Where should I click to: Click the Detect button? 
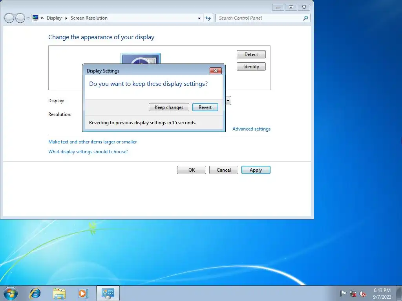(x=251, y=54)
